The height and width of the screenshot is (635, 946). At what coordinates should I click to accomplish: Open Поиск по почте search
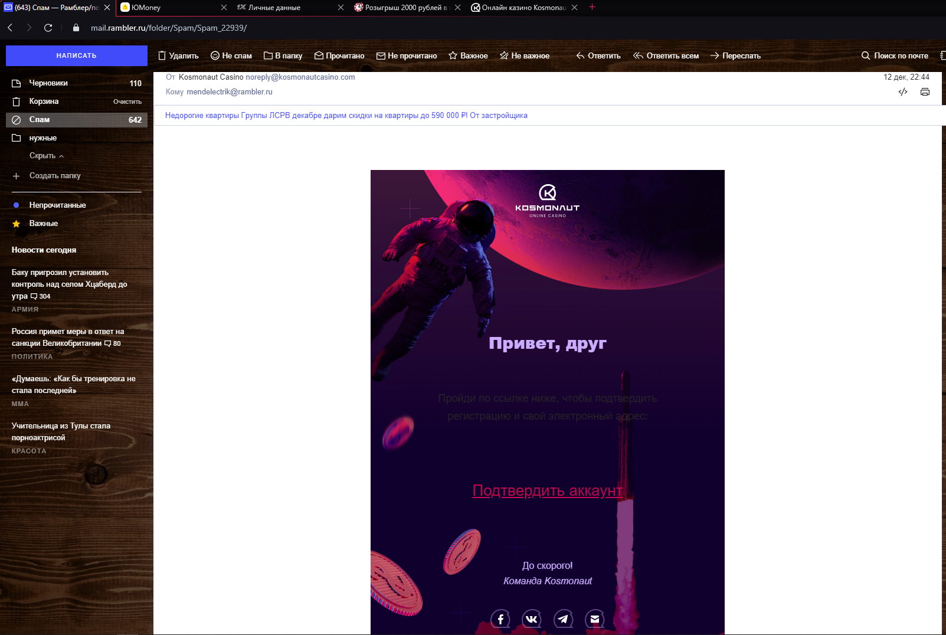[x=895, y=55]
